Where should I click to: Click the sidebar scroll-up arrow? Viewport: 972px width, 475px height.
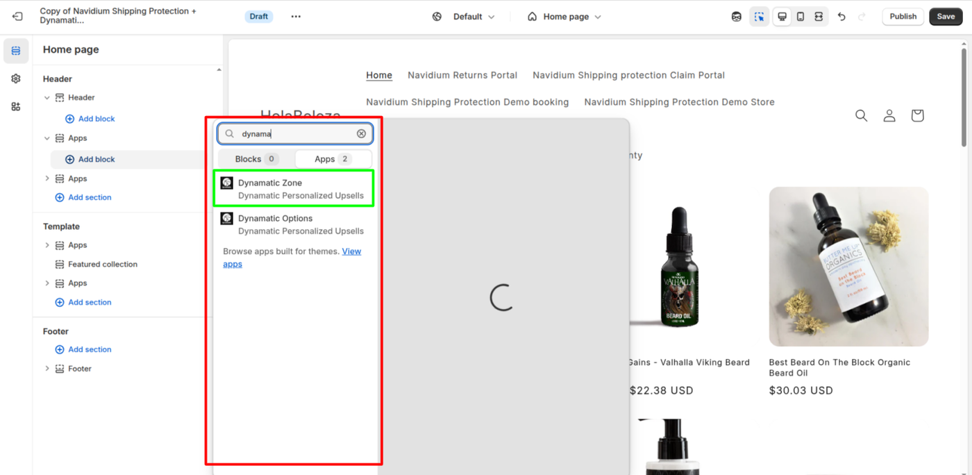click(x=219, y=70)
